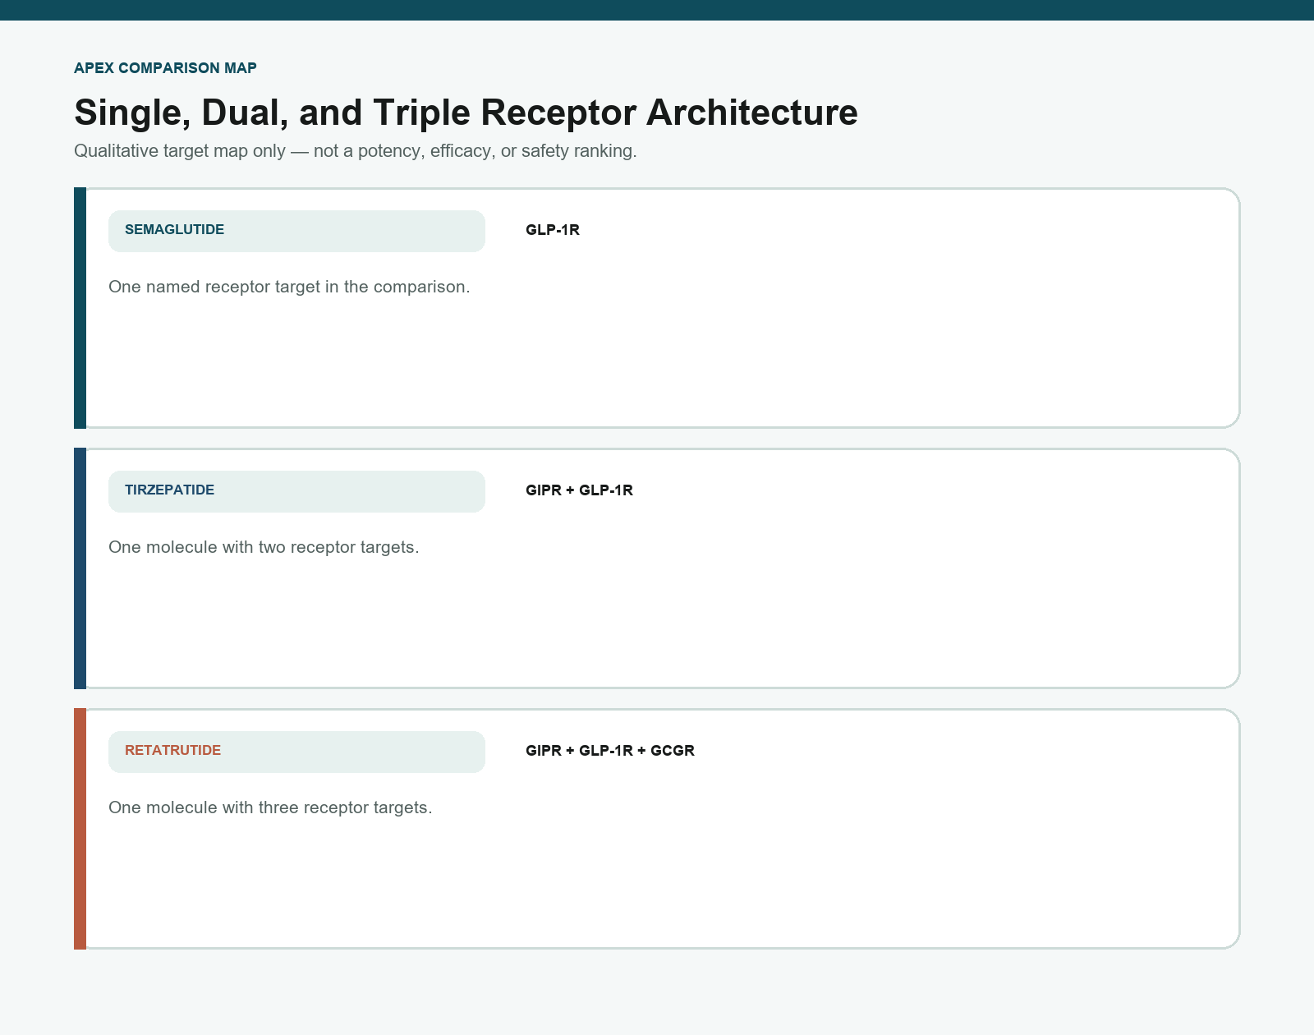Click the GIPR + GLP-1R target label

pos(579,490)
